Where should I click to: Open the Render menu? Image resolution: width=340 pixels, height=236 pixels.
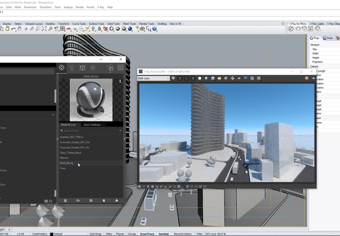coord(80,7)
